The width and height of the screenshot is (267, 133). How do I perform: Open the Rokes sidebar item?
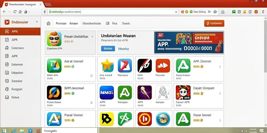point(20,97)
